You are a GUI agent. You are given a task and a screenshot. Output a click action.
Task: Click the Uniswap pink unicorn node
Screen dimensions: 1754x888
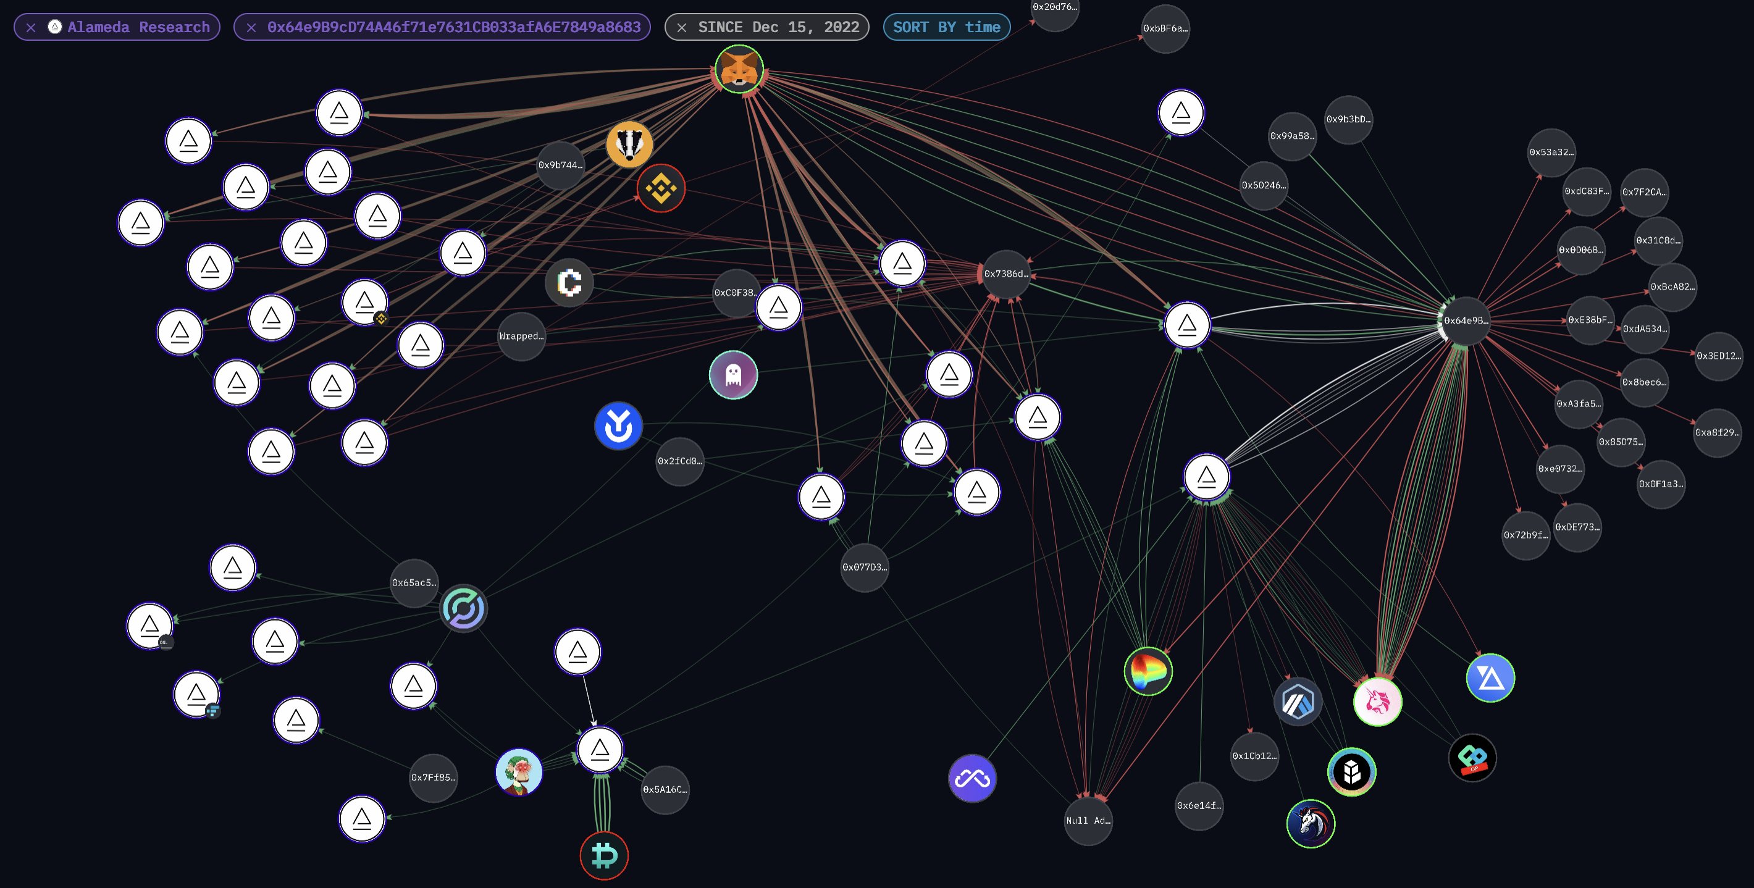[x=1377, y=702]
